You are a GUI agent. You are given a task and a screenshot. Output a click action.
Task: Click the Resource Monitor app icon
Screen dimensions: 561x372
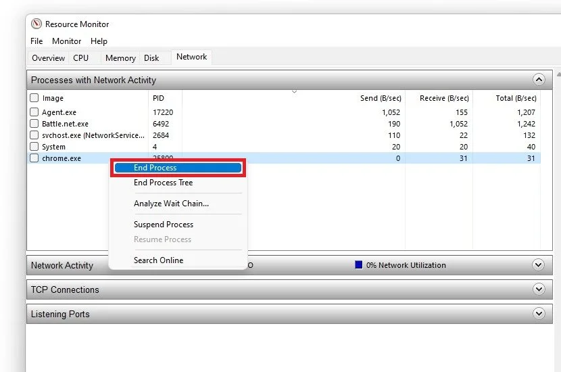(x=36, y=24)
